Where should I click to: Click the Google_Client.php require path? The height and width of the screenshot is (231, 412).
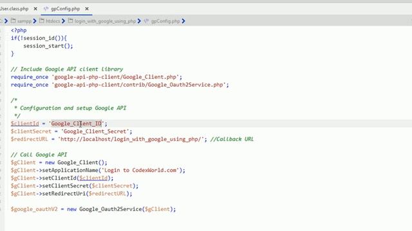[115, 77]
